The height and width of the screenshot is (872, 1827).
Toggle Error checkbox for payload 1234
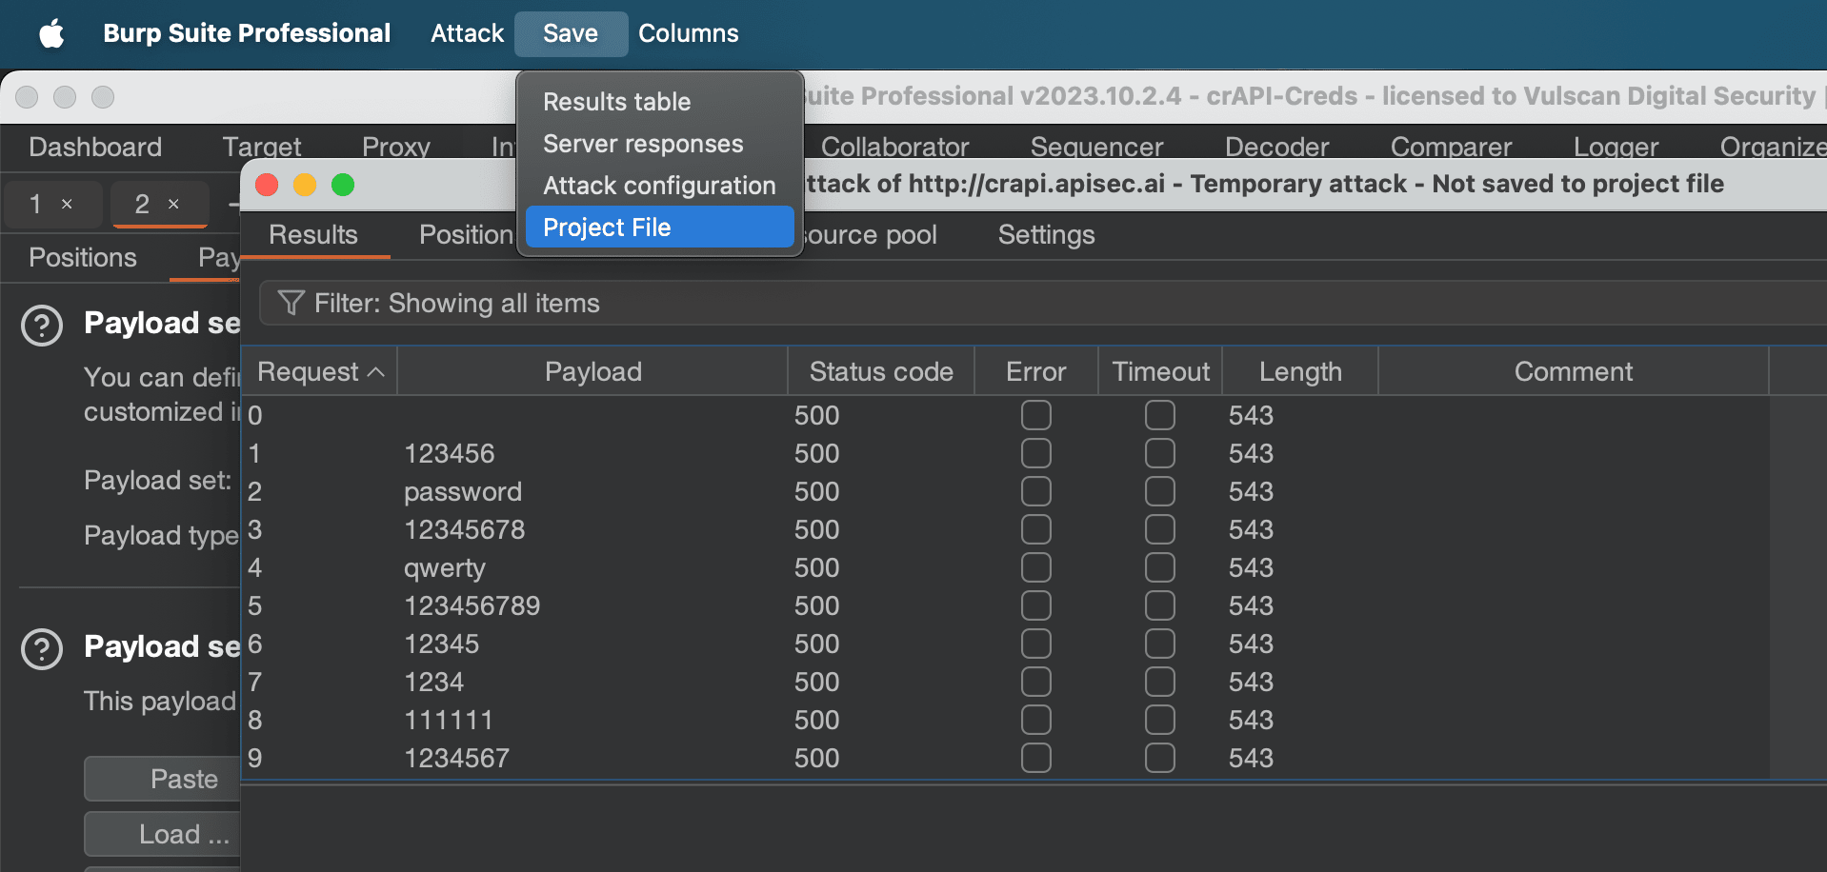[1036, 682]
